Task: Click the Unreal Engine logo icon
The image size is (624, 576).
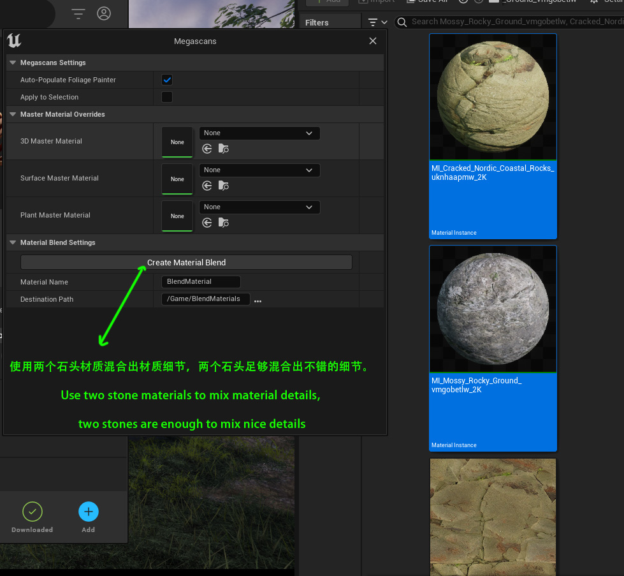Action: point(15,41)
